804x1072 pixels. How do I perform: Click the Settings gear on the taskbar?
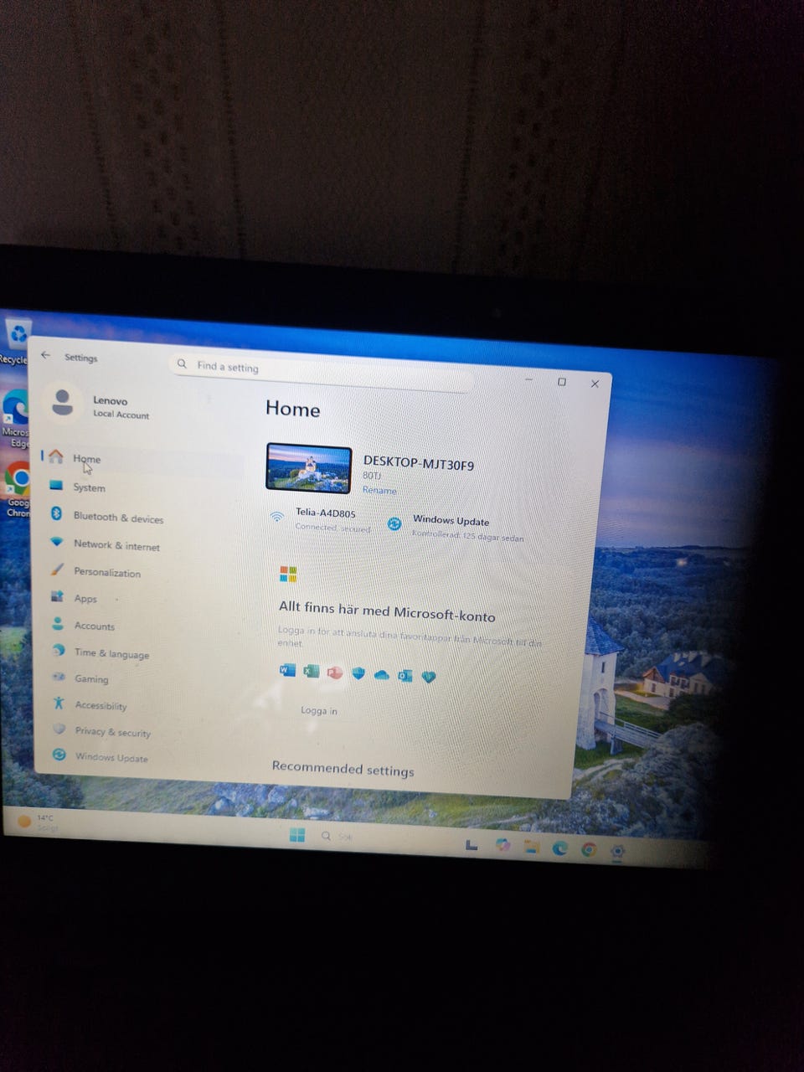[617, 851]
